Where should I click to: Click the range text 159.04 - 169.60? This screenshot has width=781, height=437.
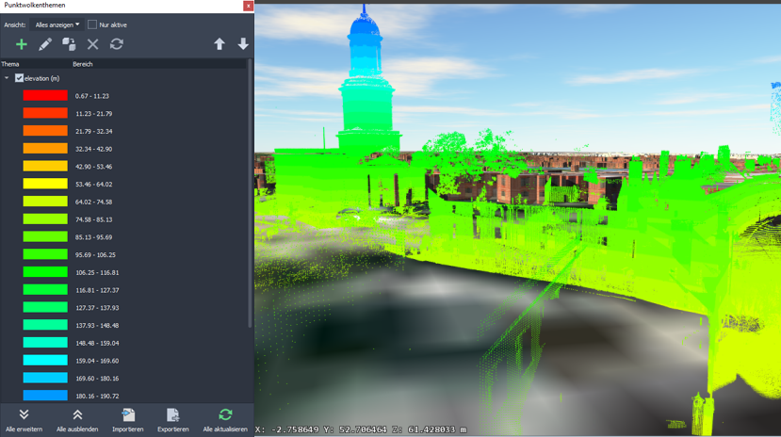pos(97,361)
